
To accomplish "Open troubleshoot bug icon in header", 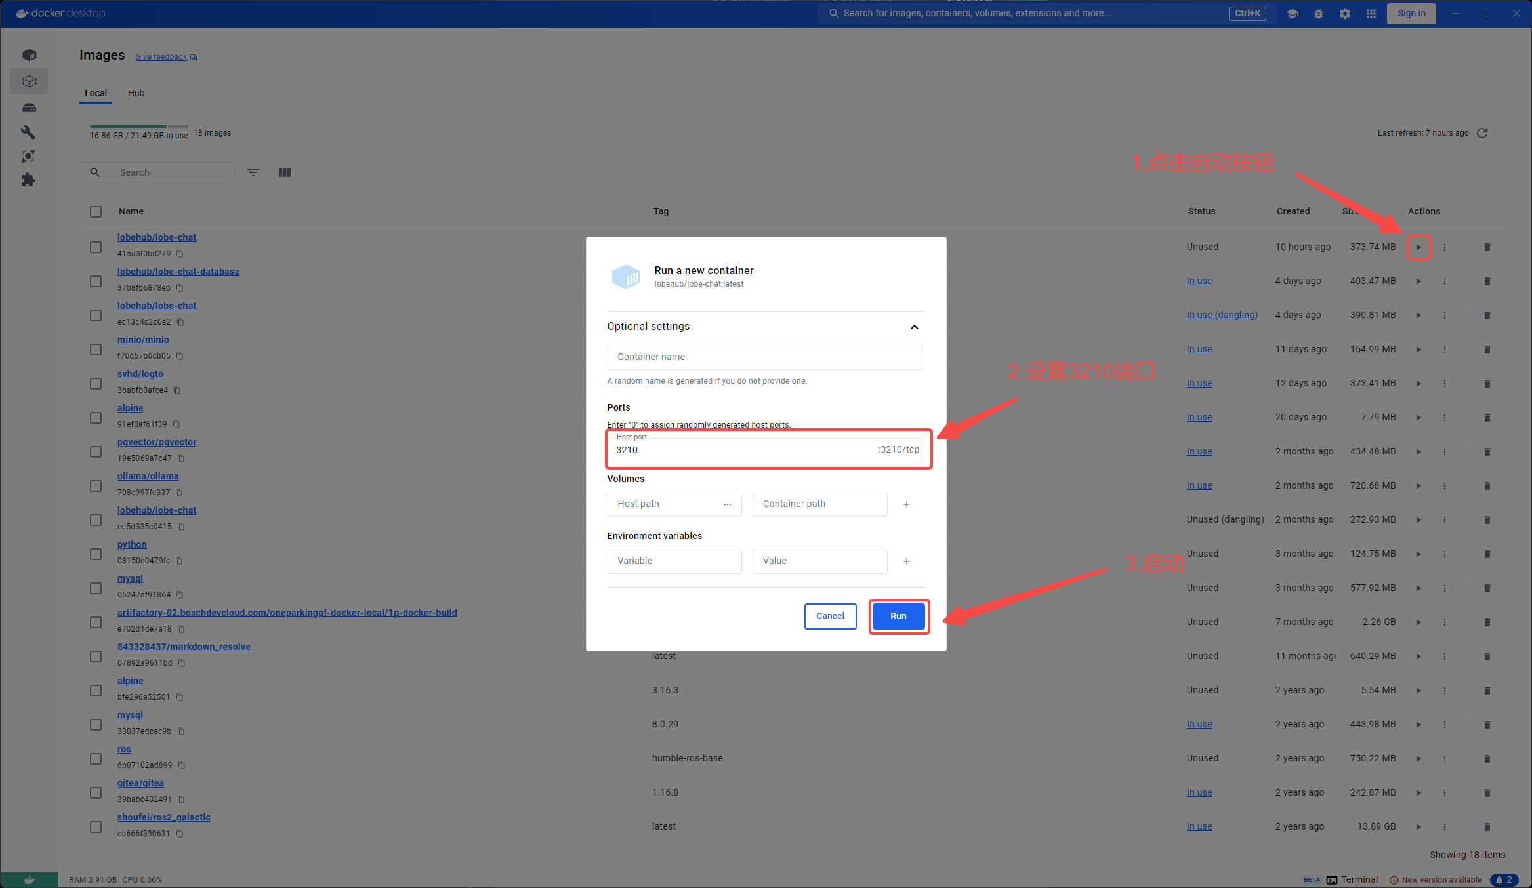I will click(1319, 14).
